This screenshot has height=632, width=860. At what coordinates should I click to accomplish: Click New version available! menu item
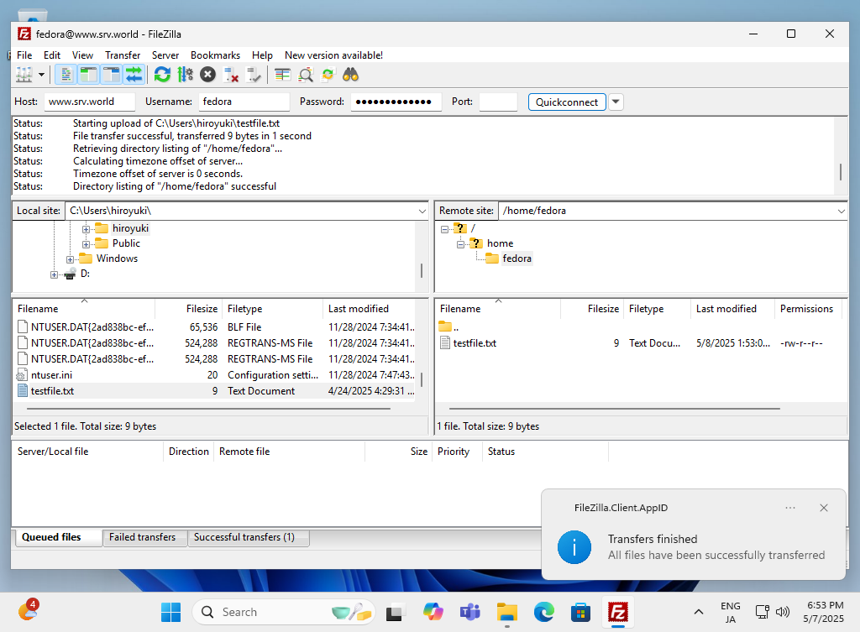(333, 55)
